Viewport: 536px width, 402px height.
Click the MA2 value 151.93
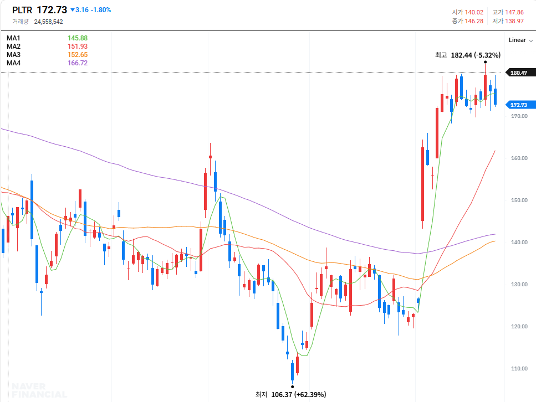78,47
